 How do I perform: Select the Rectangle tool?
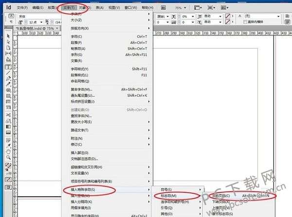pyautogui.click(x=8, y=96)
